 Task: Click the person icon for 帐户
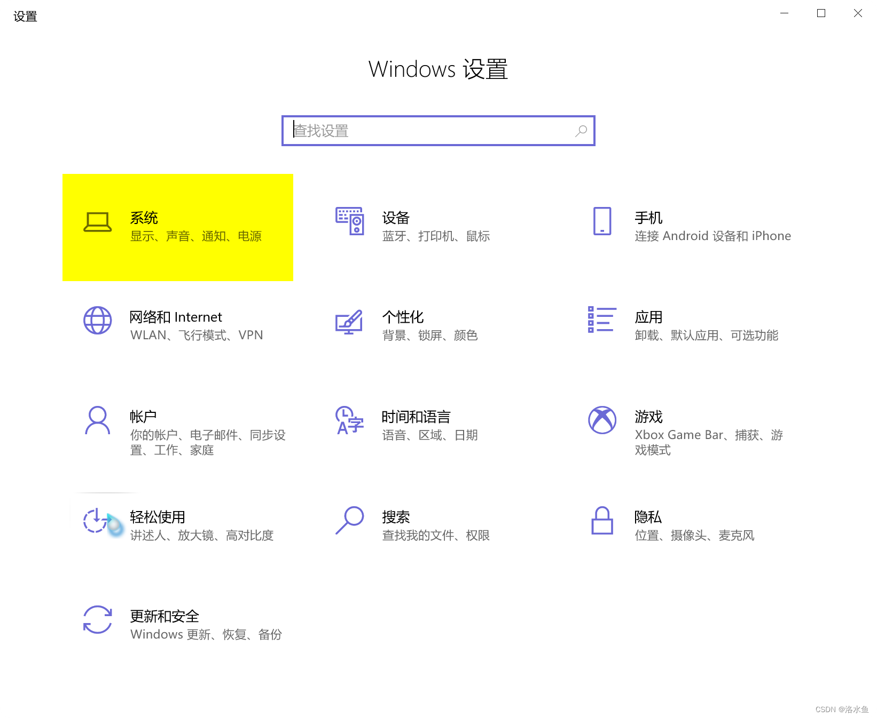coord(98,420)
